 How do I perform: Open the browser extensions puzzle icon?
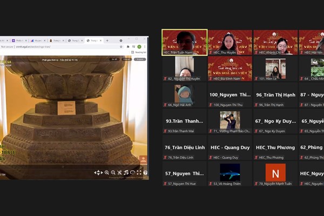click(128, 47)
